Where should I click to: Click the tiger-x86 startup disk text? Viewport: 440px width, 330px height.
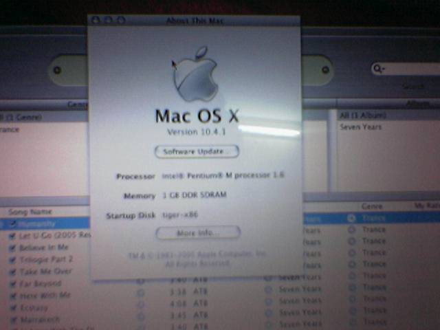click(x=180, y=215)
